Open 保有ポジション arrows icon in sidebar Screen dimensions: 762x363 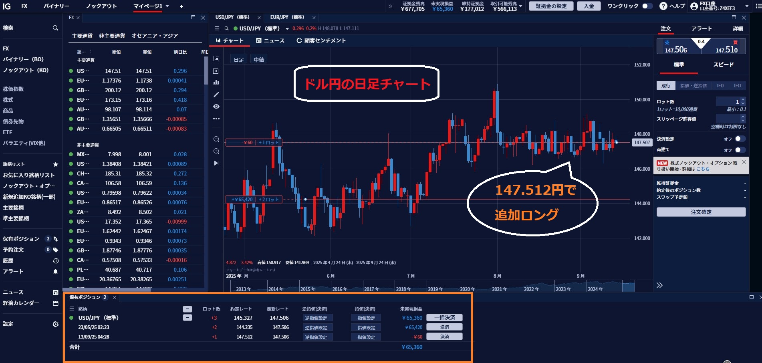tap(56, 239)
